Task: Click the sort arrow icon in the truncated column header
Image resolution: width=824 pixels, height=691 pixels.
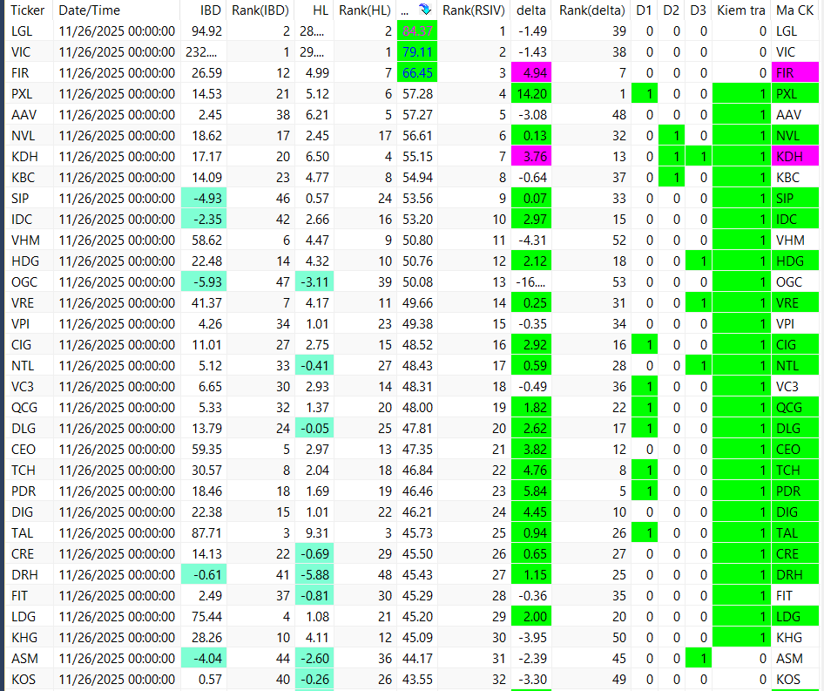Action: [424, 10]
